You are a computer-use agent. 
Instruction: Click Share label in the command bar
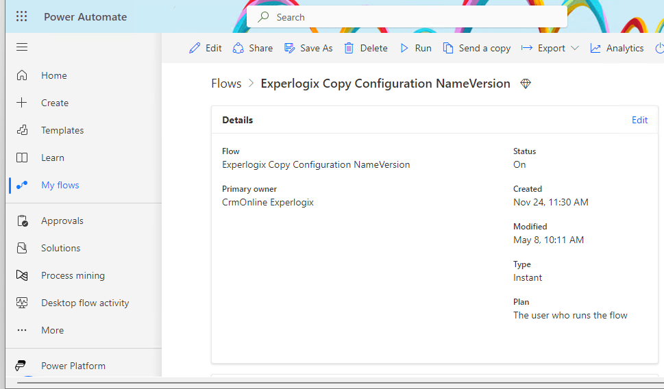pyautogui.click(x=261, y=48)
